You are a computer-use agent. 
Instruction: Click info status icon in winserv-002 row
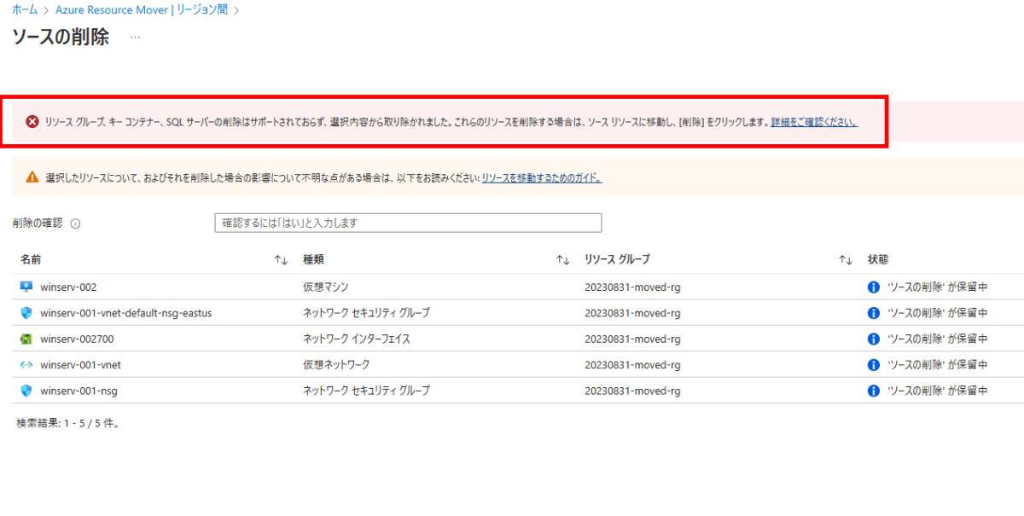point(873,287)
